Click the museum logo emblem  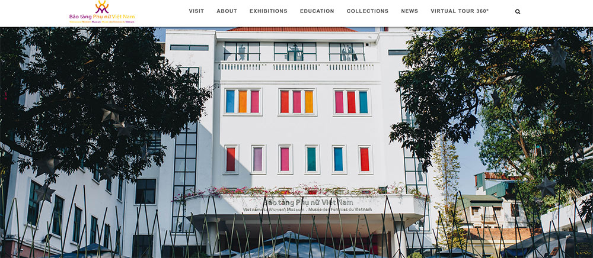(x=102, y=7)
